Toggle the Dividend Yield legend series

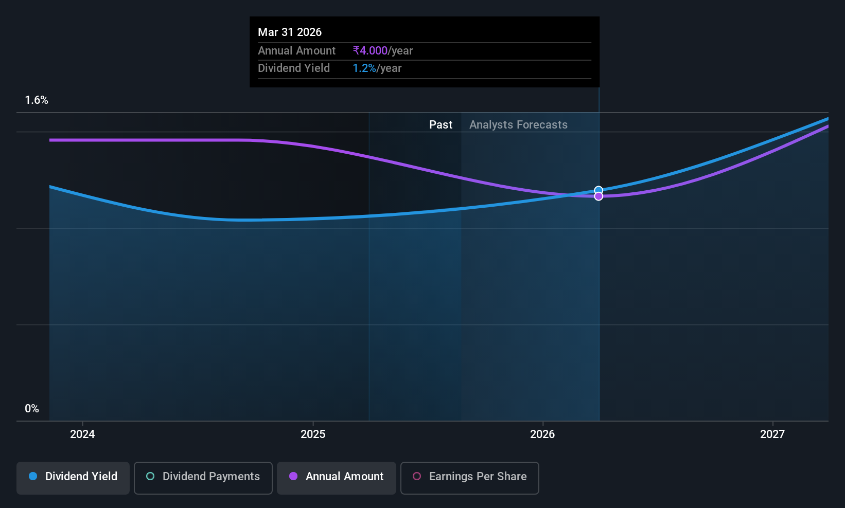(73, 478)
